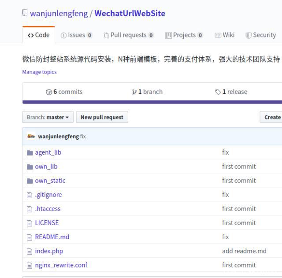Switch to the Issues tab
This screenshot has height=278, width=282.
tap(76, 35)
